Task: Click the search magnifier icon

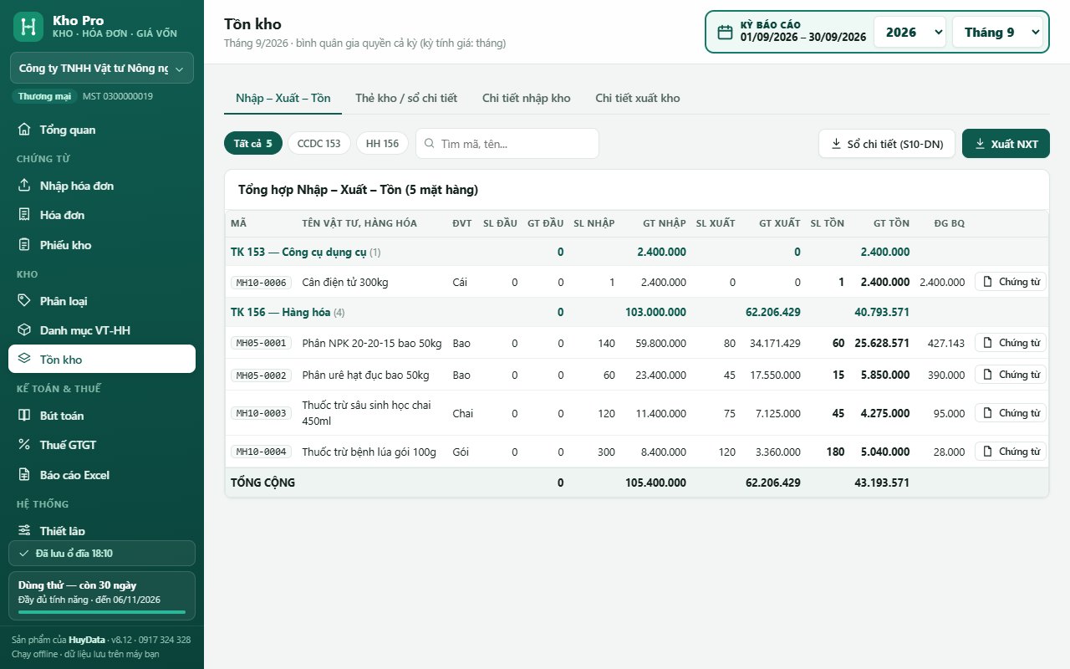Action: 430,144
